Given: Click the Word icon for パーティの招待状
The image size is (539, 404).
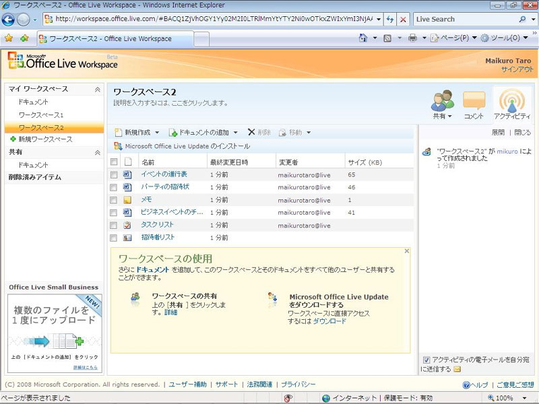Looking at the screenshot, I should coord(127,187).
